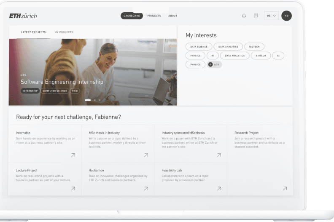Go to the About navigation item
Screen dimensions: 334x222
(173, 16)
